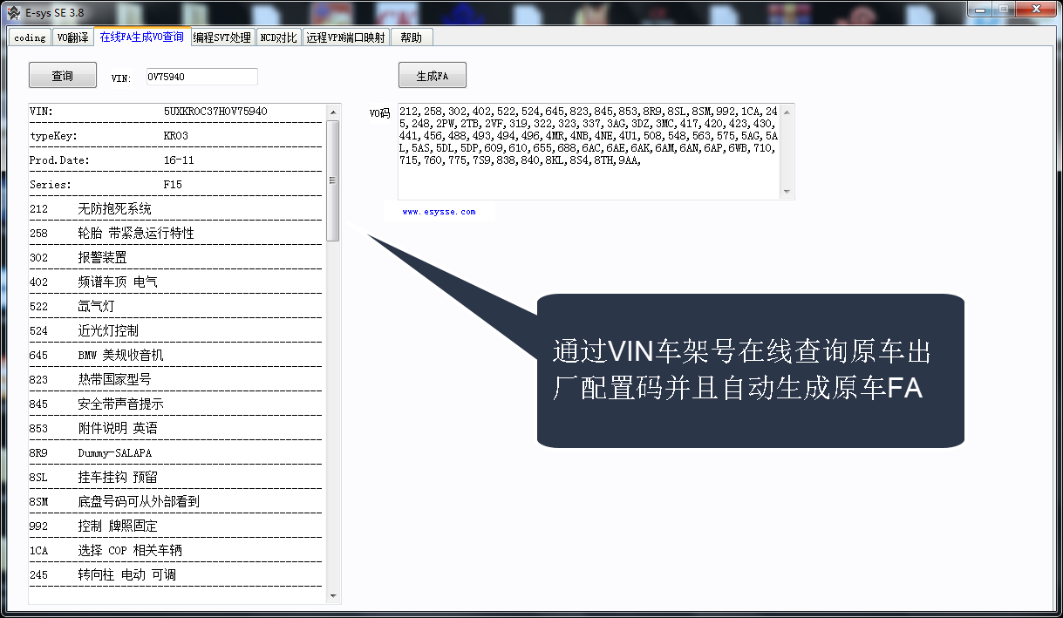Select row 402 频谱车顶 电气
1063x618 pixels.
coord(176,282)
